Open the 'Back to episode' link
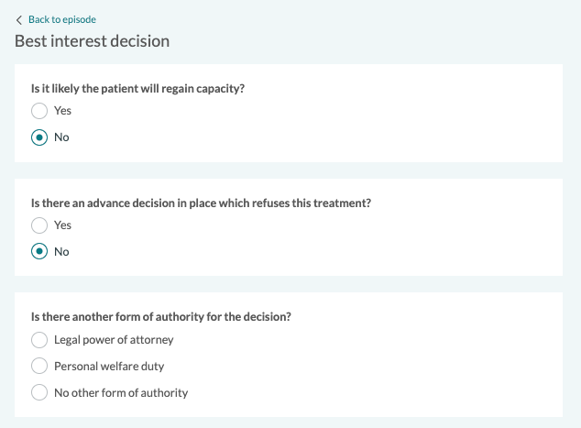 [61, 19]
